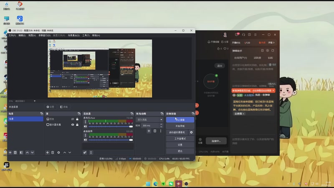This screenshot has width=334, height=188.
Task: Delete the selected scene with trash icon
Action: click(x=15, y=152)
